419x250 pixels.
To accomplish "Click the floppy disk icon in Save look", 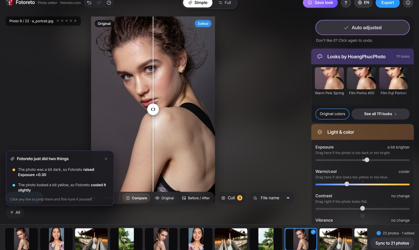I will (310, 3).
